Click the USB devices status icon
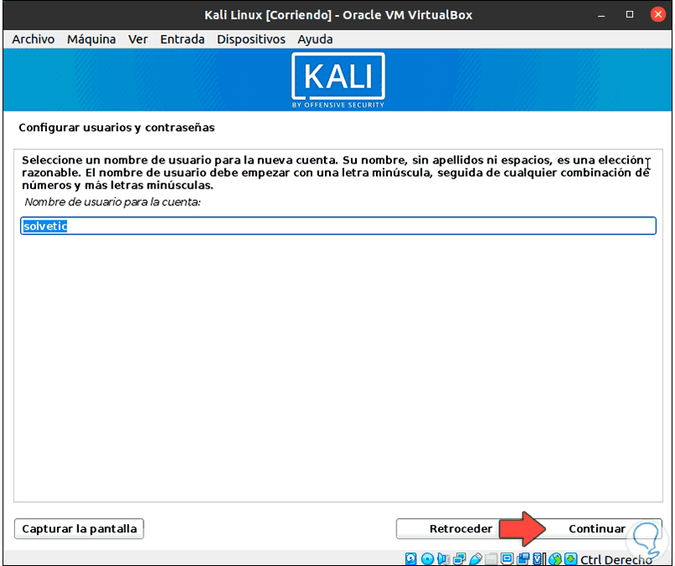Image resolution: width=675 pixels, height=566 pixels. 476,558
